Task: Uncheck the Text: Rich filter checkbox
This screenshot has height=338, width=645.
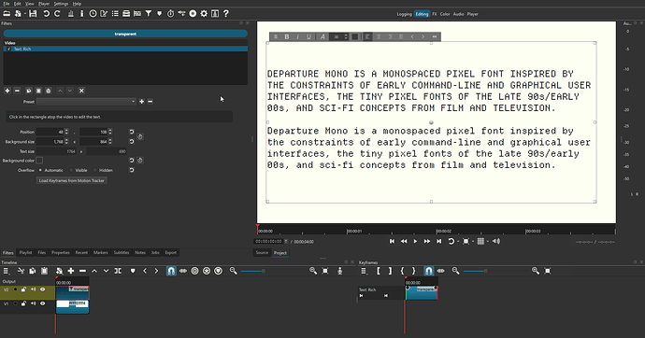Action: click(9, 49)
